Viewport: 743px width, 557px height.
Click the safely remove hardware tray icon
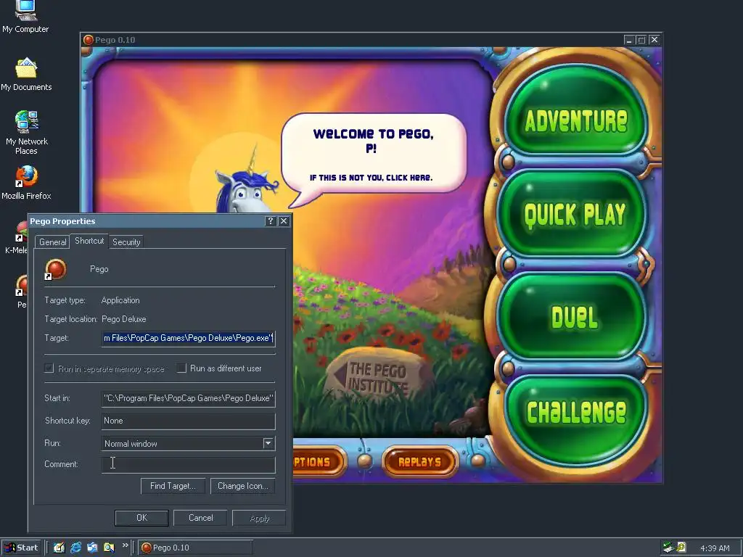click(668, 548)
